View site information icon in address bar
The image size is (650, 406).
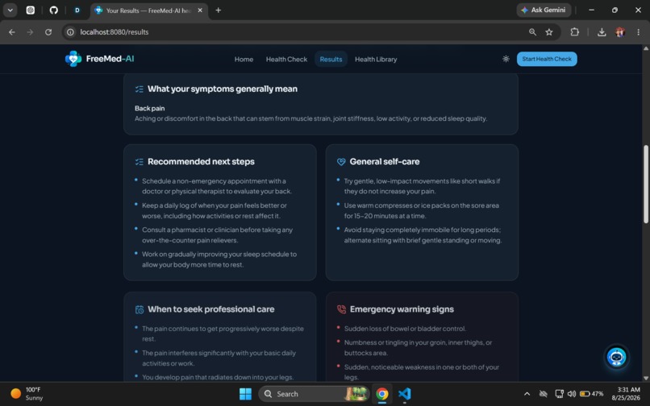pos(70,32)
